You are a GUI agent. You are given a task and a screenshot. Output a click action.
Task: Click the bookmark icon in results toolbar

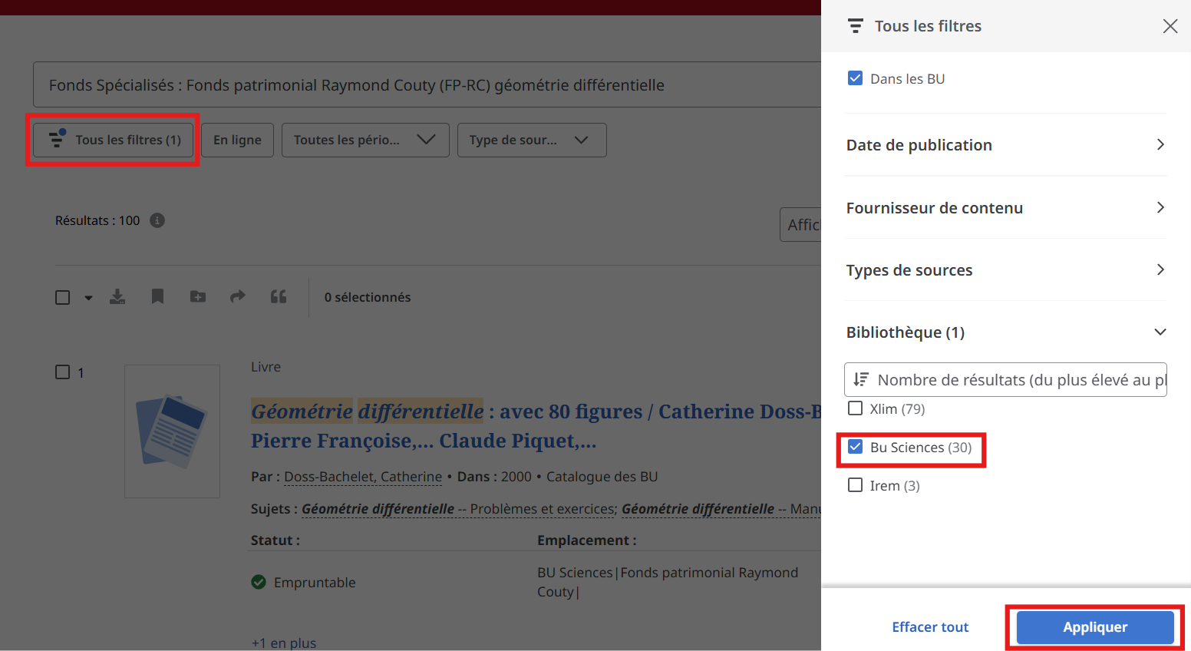point(157,297)
